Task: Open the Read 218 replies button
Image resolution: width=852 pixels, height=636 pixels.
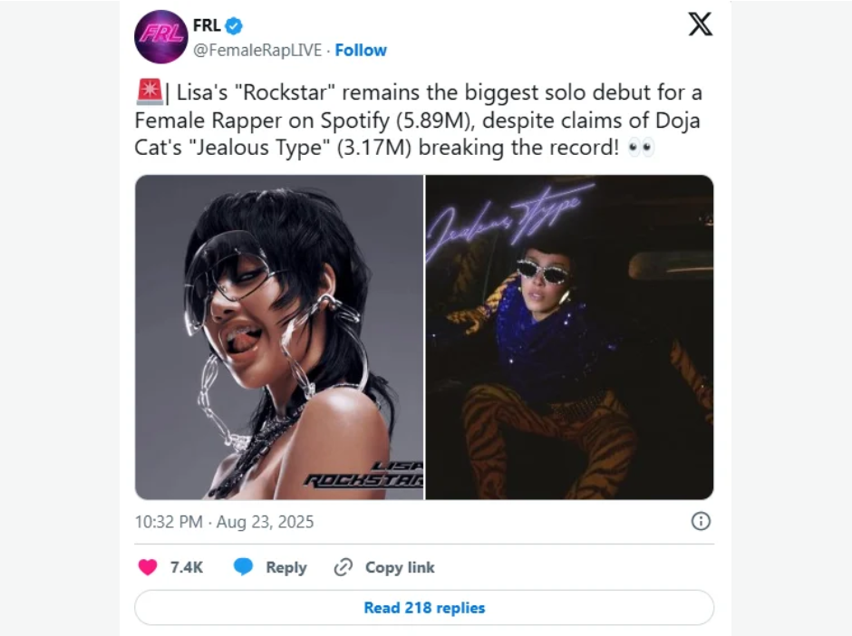Action: tap(424, 607)
